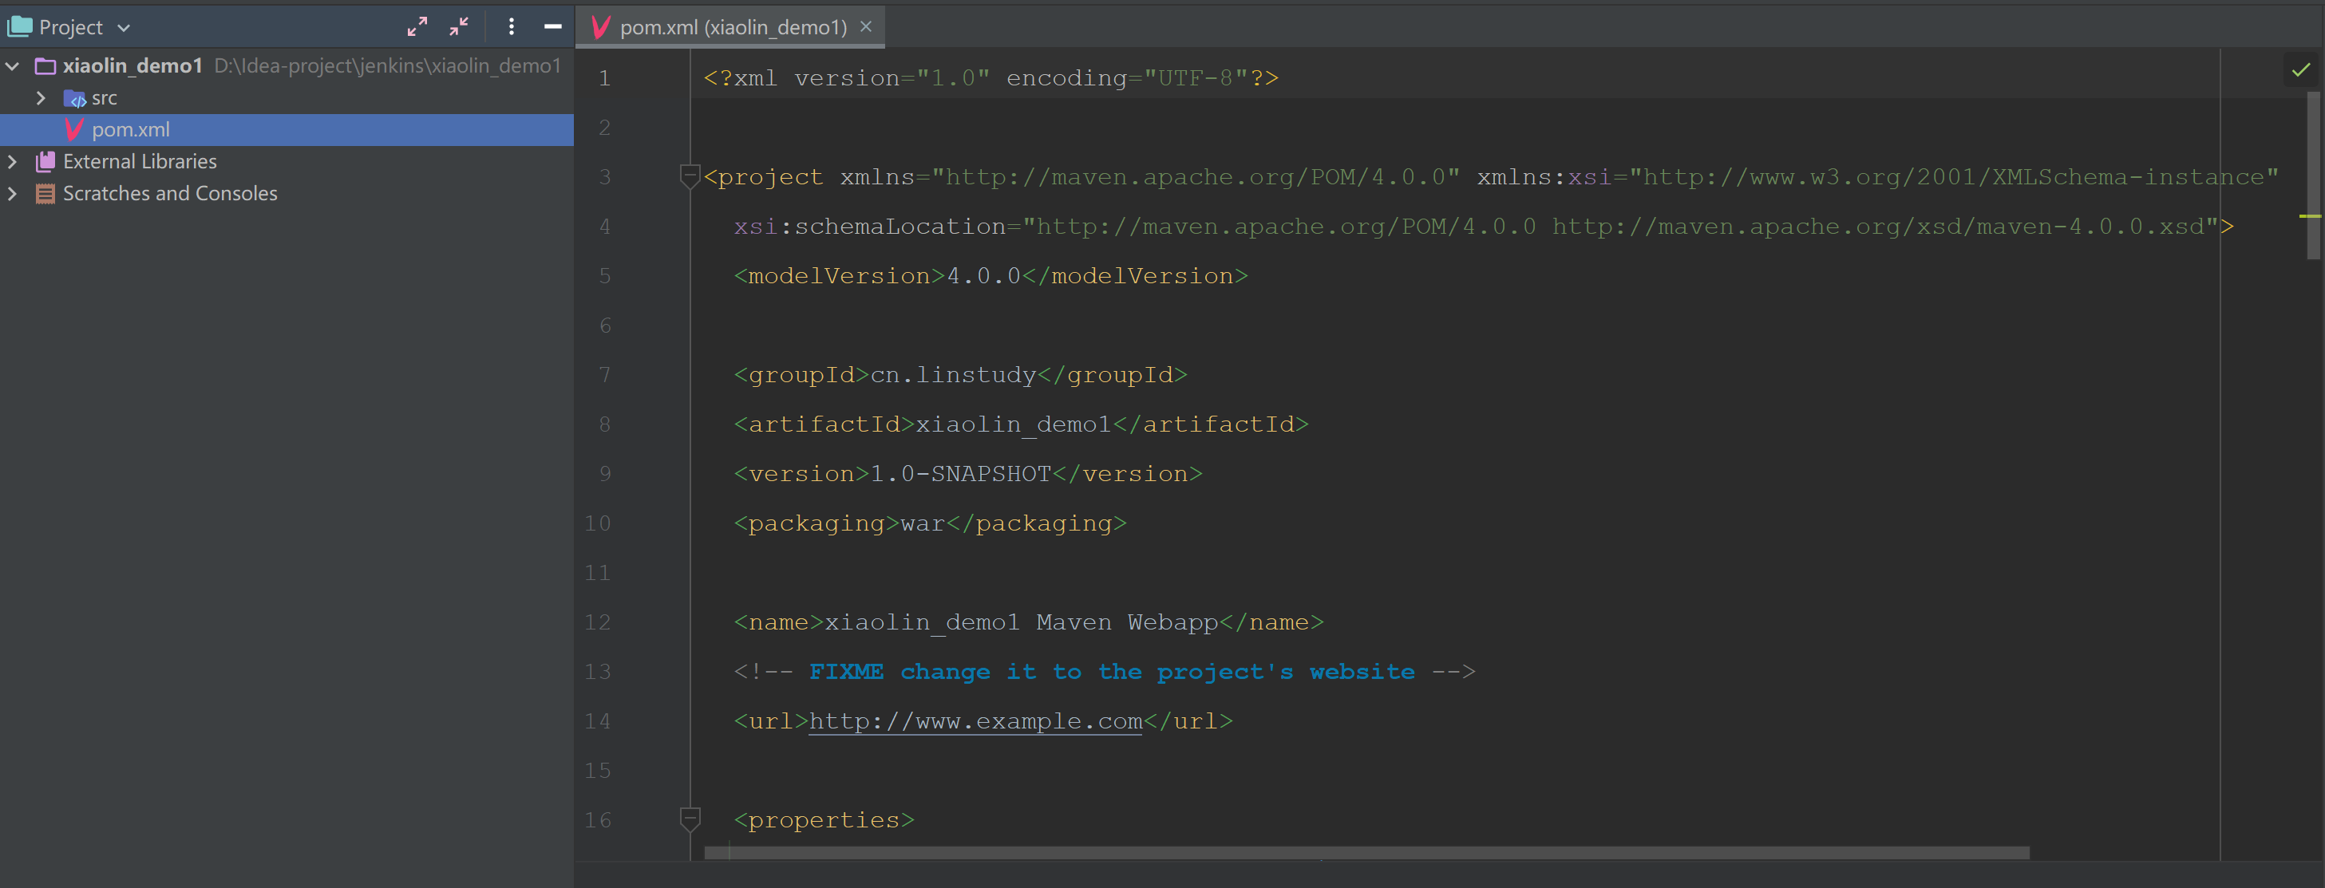Click the Collapse All icon in Project panel
This screenshot has height=888, width=2325.
(x=460, y=27)
